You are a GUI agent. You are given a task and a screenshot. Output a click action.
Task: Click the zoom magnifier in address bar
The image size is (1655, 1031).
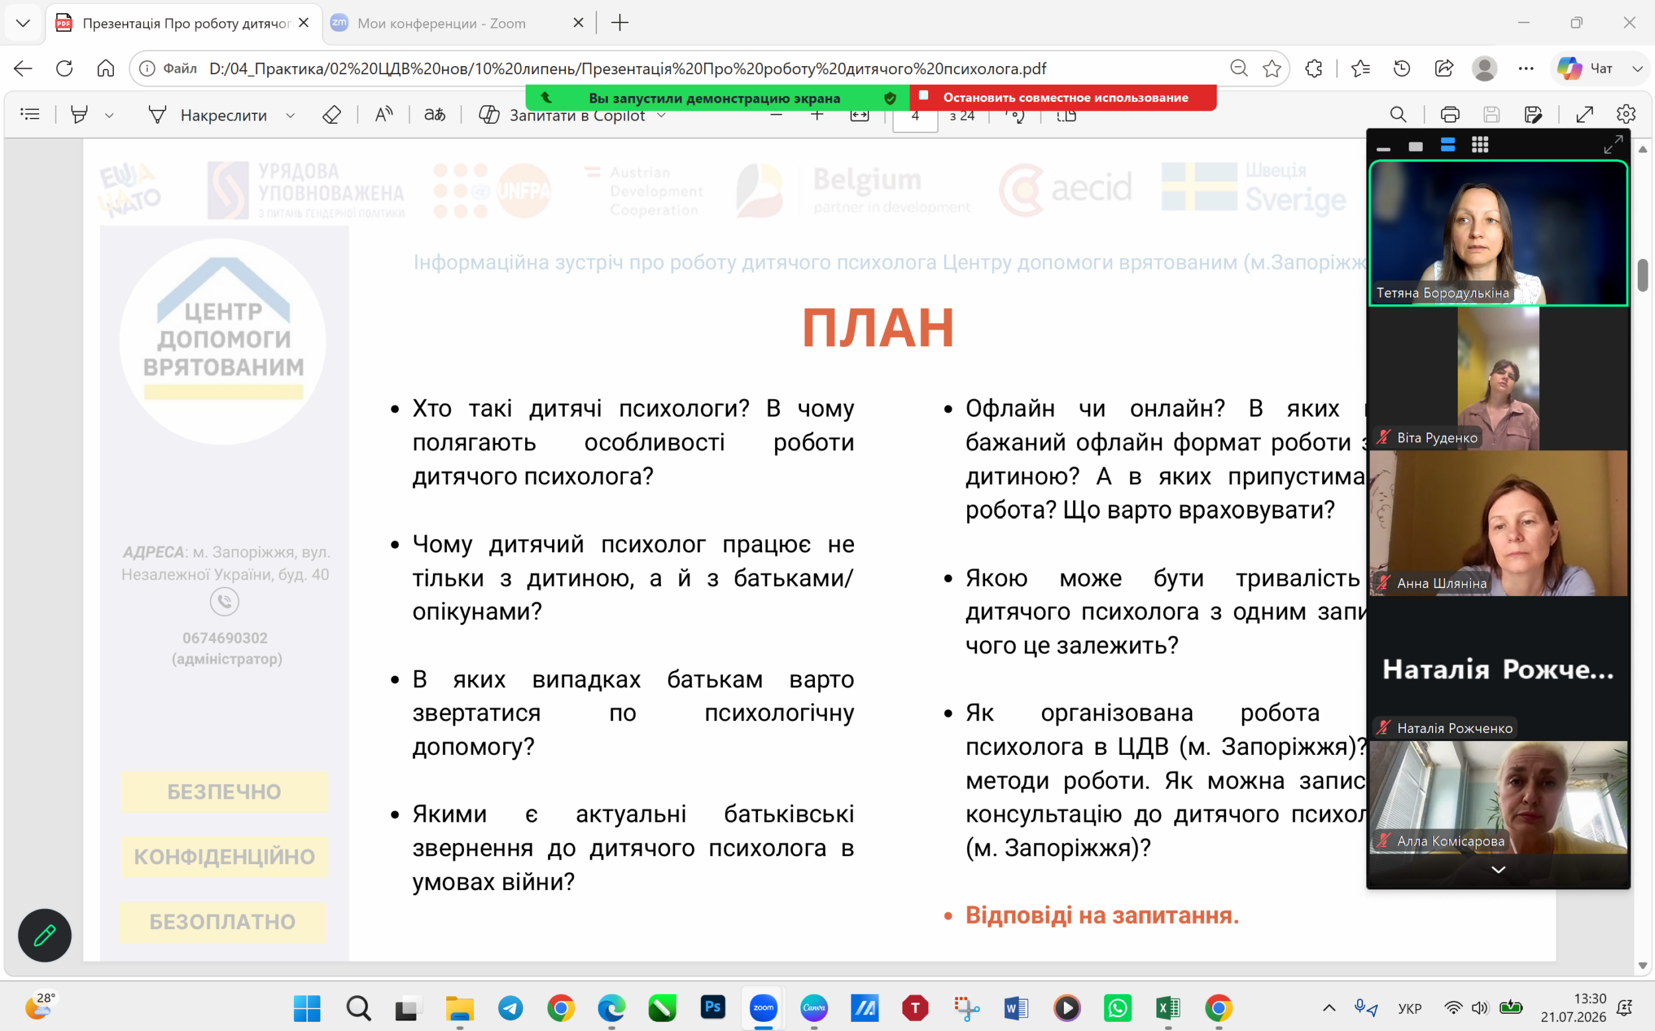click(1239, 68)
